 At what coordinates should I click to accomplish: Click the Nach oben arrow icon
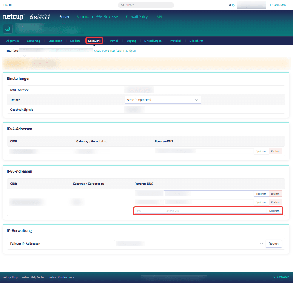point(274,277)
